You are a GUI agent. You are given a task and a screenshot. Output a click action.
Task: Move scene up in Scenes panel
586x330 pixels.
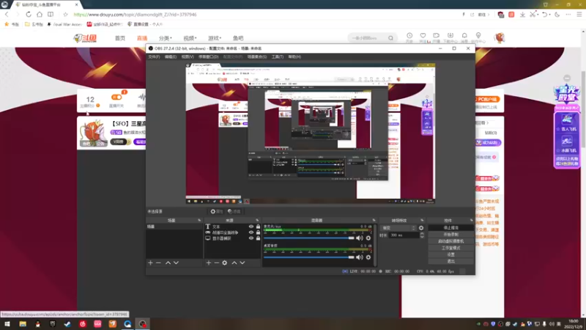pos(168,263)
